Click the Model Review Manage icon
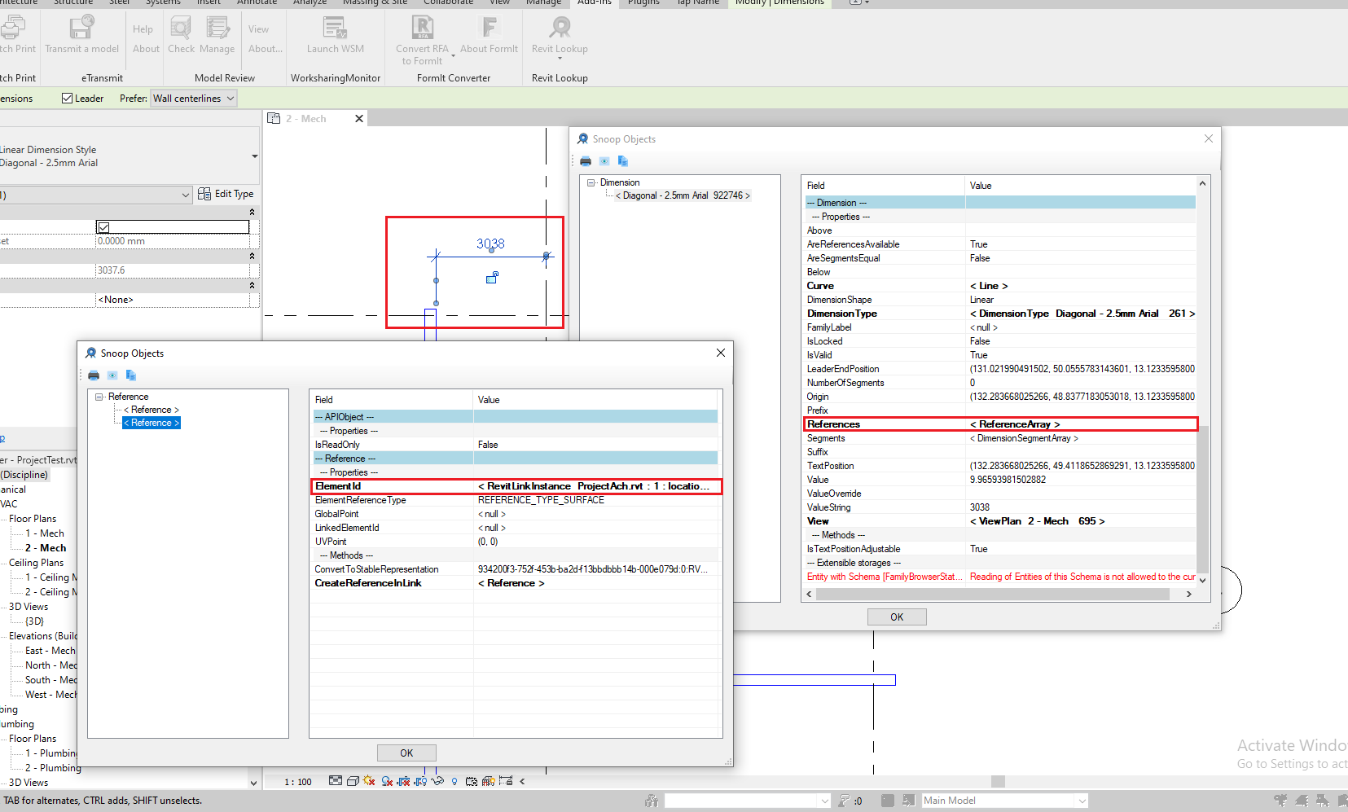 (x=217, y=28)
